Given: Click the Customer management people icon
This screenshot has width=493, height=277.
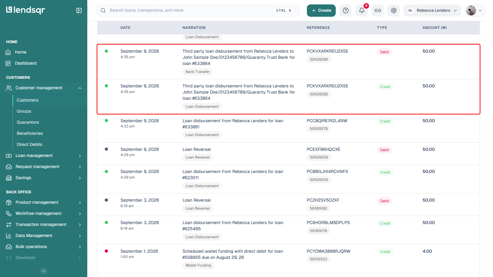Looking at the screenshot, I should (9, 88).
